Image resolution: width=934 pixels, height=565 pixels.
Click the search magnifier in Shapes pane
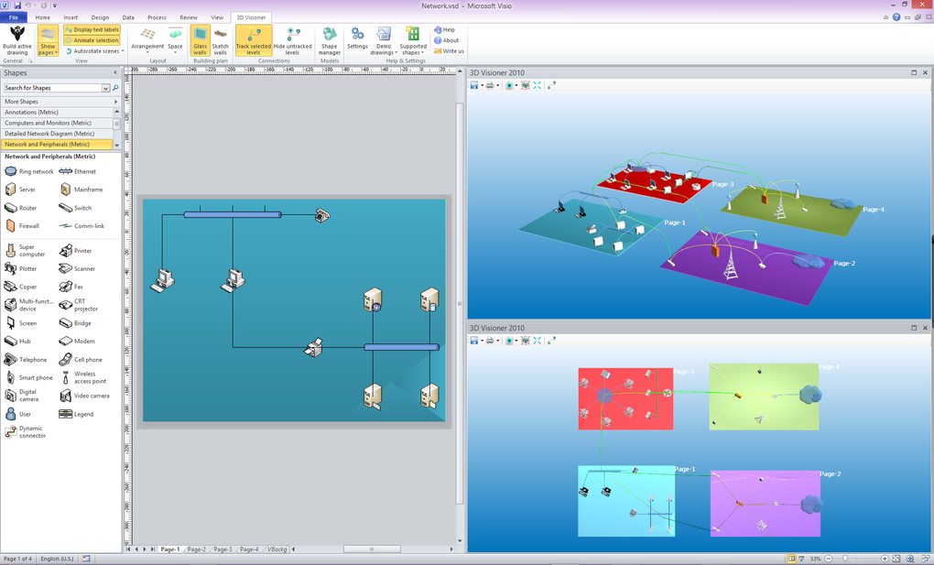115,88
